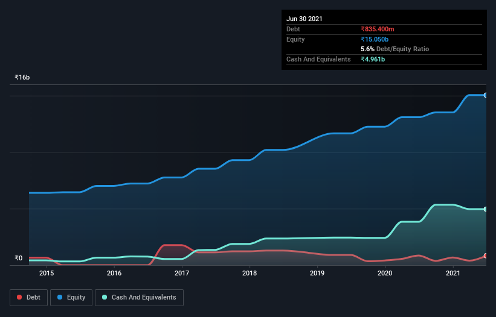Click the teal Cash And Equivalents legend dot

(105, 297)
